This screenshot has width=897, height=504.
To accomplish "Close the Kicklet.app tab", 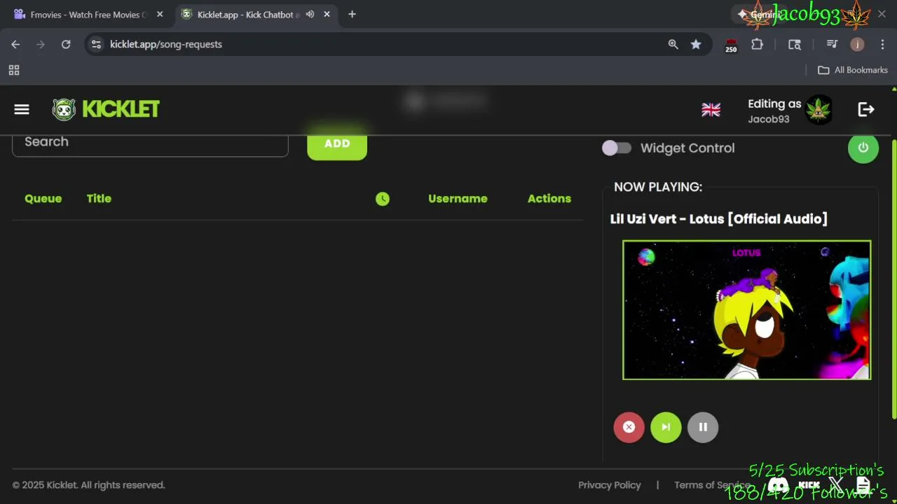I will [x=327, y=15].
